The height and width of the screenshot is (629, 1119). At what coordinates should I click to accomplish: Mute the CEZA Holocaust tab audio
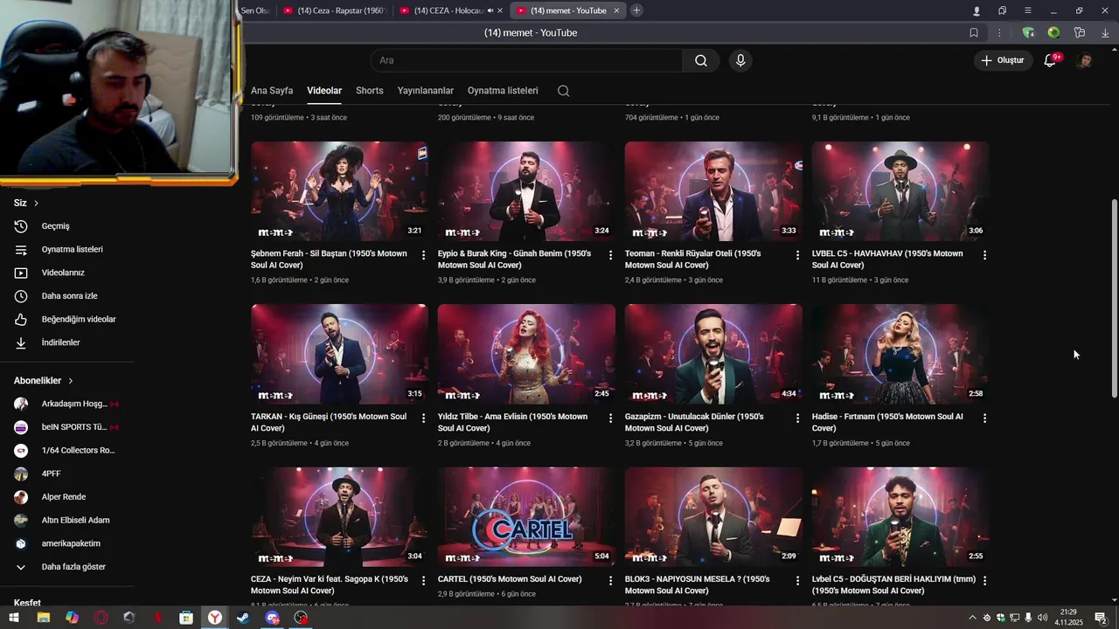pos(490,10)
